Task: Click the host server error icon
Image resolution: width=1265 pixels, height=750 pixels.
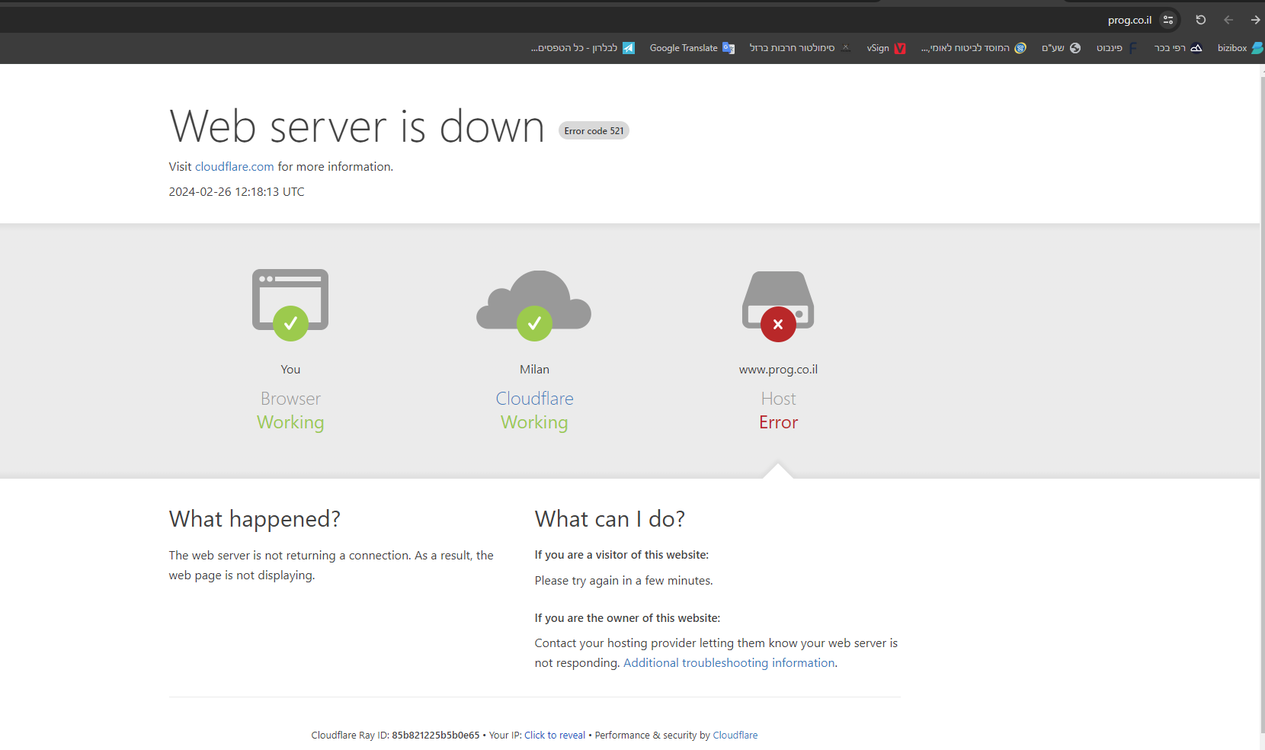Action: point(778,306)
